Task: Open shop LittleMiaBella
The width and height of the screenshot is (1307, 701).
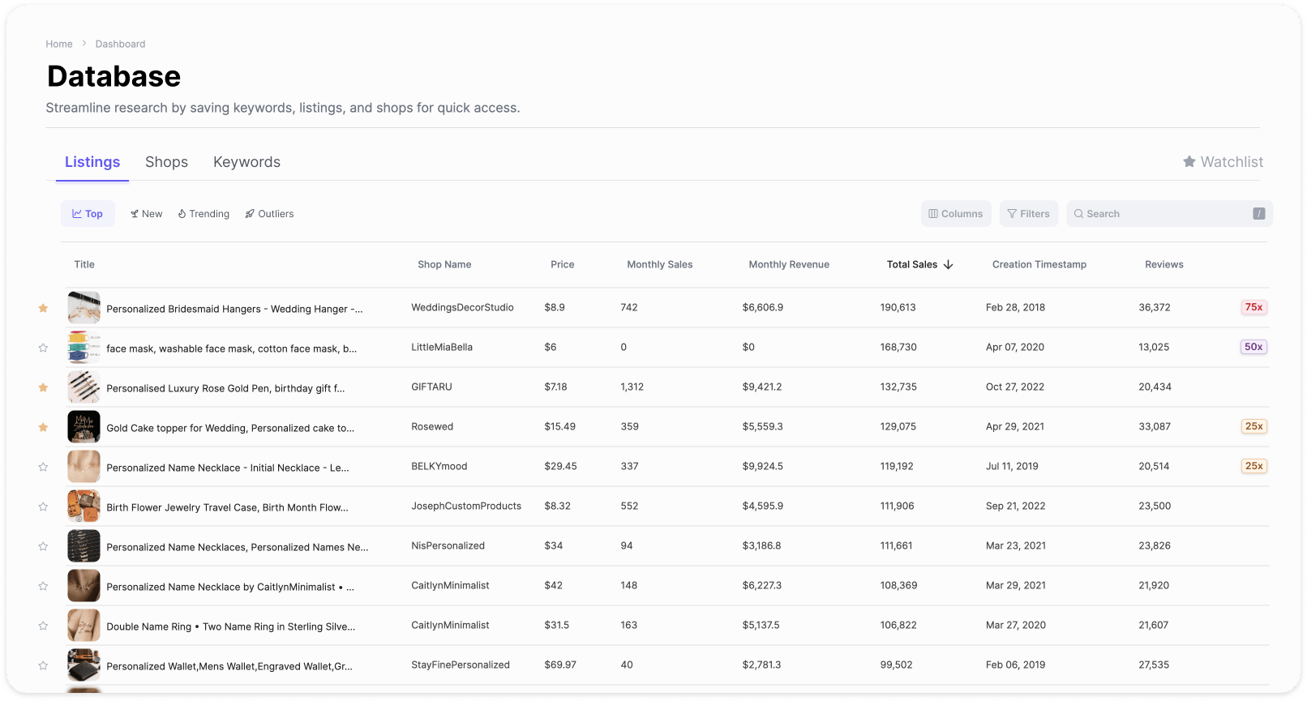Action: (442, 348)
